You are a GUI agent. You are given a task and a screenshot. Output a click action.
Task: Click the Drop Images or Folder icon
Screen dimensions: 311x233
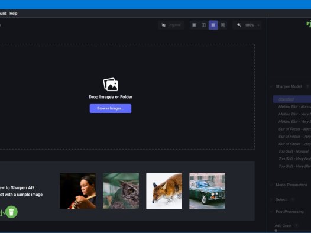click(x=111, y=85)
